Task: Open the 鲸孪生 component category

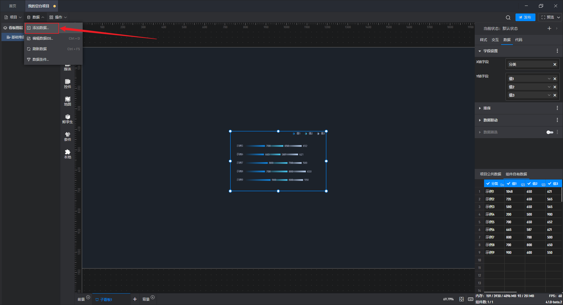Action: (x=67, y=119)
